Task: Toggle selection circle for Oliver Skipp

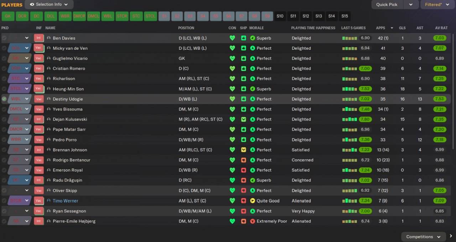Action: 4,190
